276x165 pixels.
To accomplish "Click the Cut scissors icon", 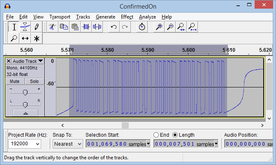I will coord(52,27).
